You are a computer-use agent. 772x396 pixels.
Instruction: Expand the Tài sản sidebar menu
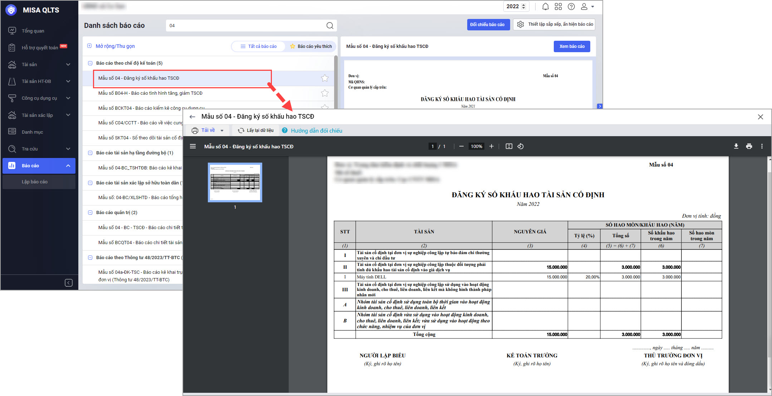(68, 64)
